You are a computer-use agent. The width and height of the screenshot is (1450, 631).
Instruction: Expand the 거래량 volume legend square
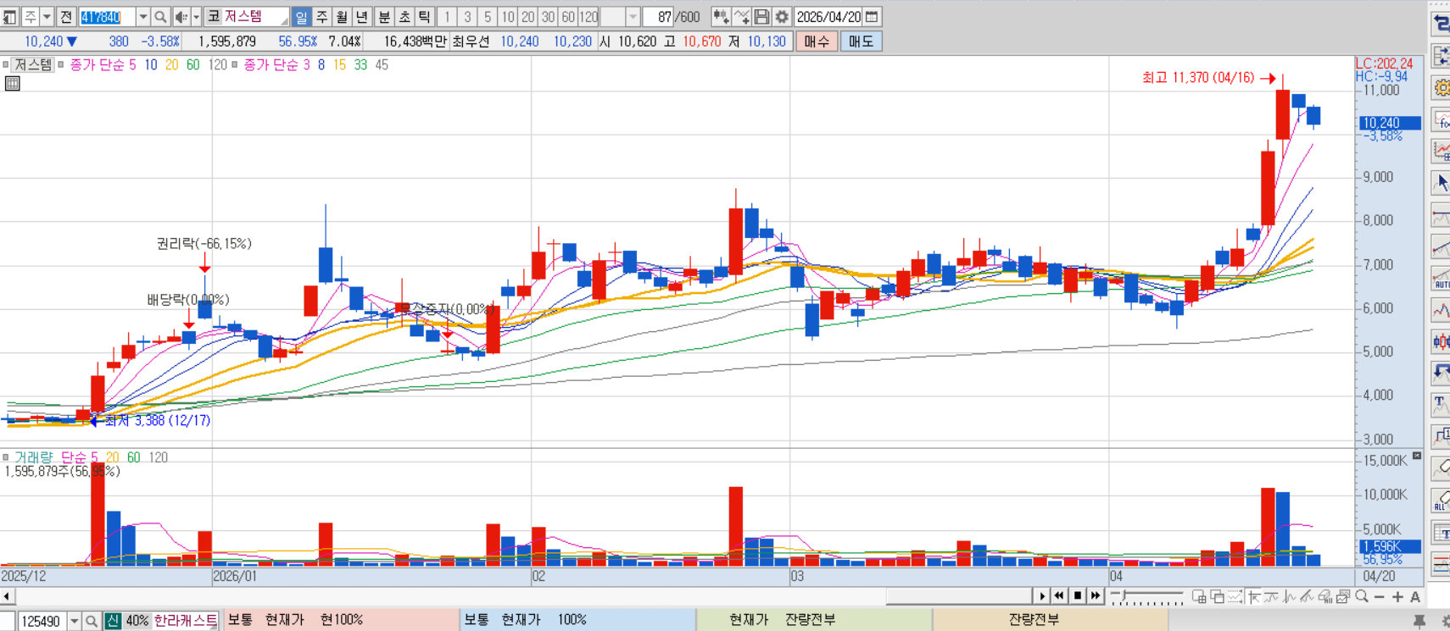tap(5, 457)
